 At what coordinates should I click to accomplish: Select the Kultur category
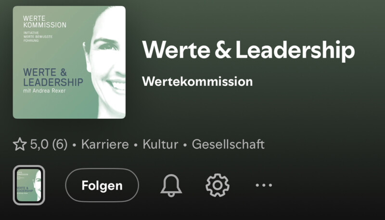tap(160, 144)
